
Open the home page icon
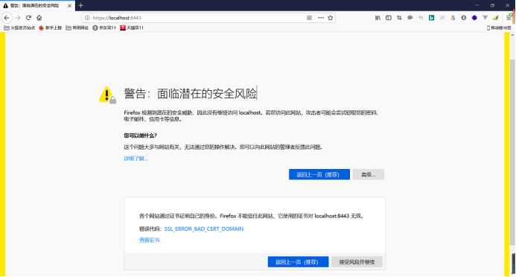39,18
